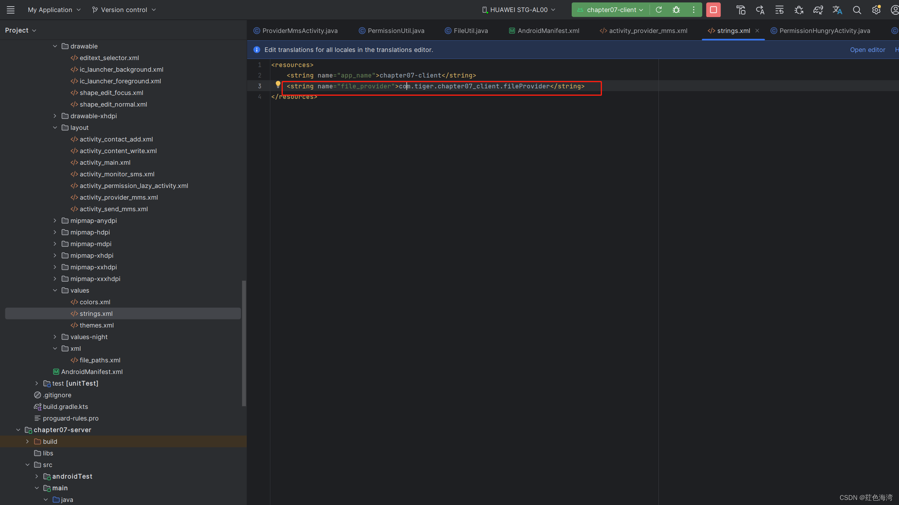
Task: Open Search Everywhere magnifier icon
Action: tap(857, 10)
